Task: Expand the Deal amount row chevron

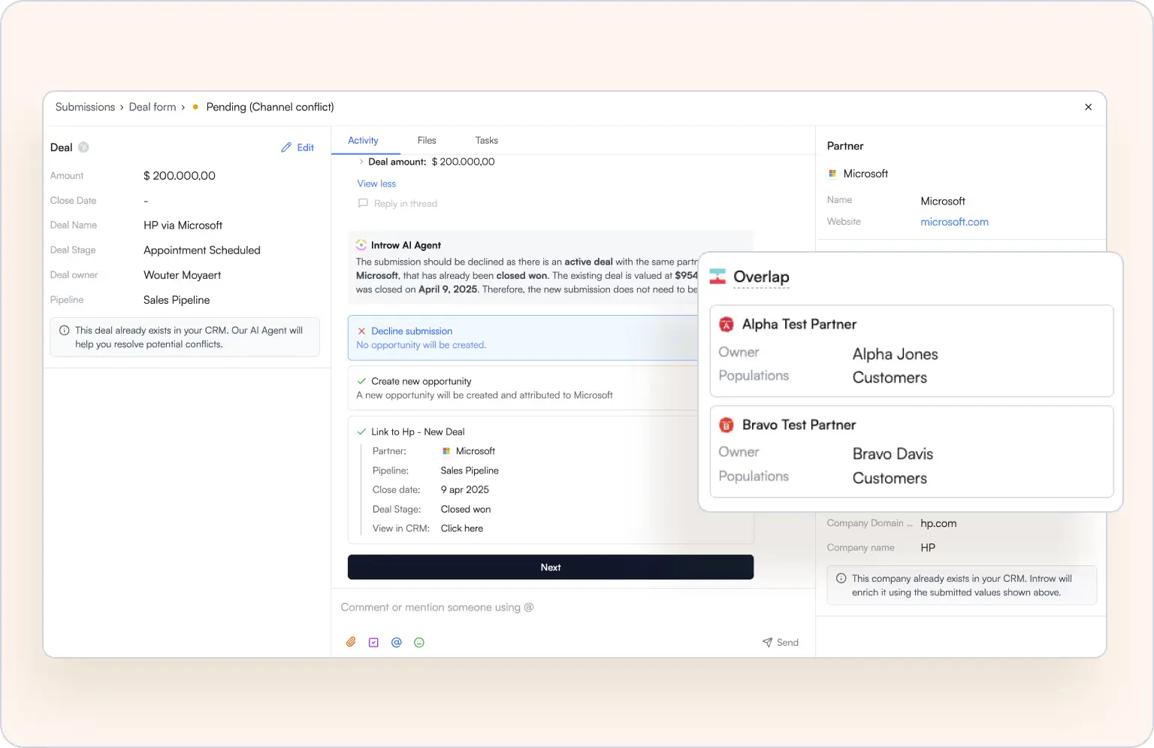Action: coord(361,162)
